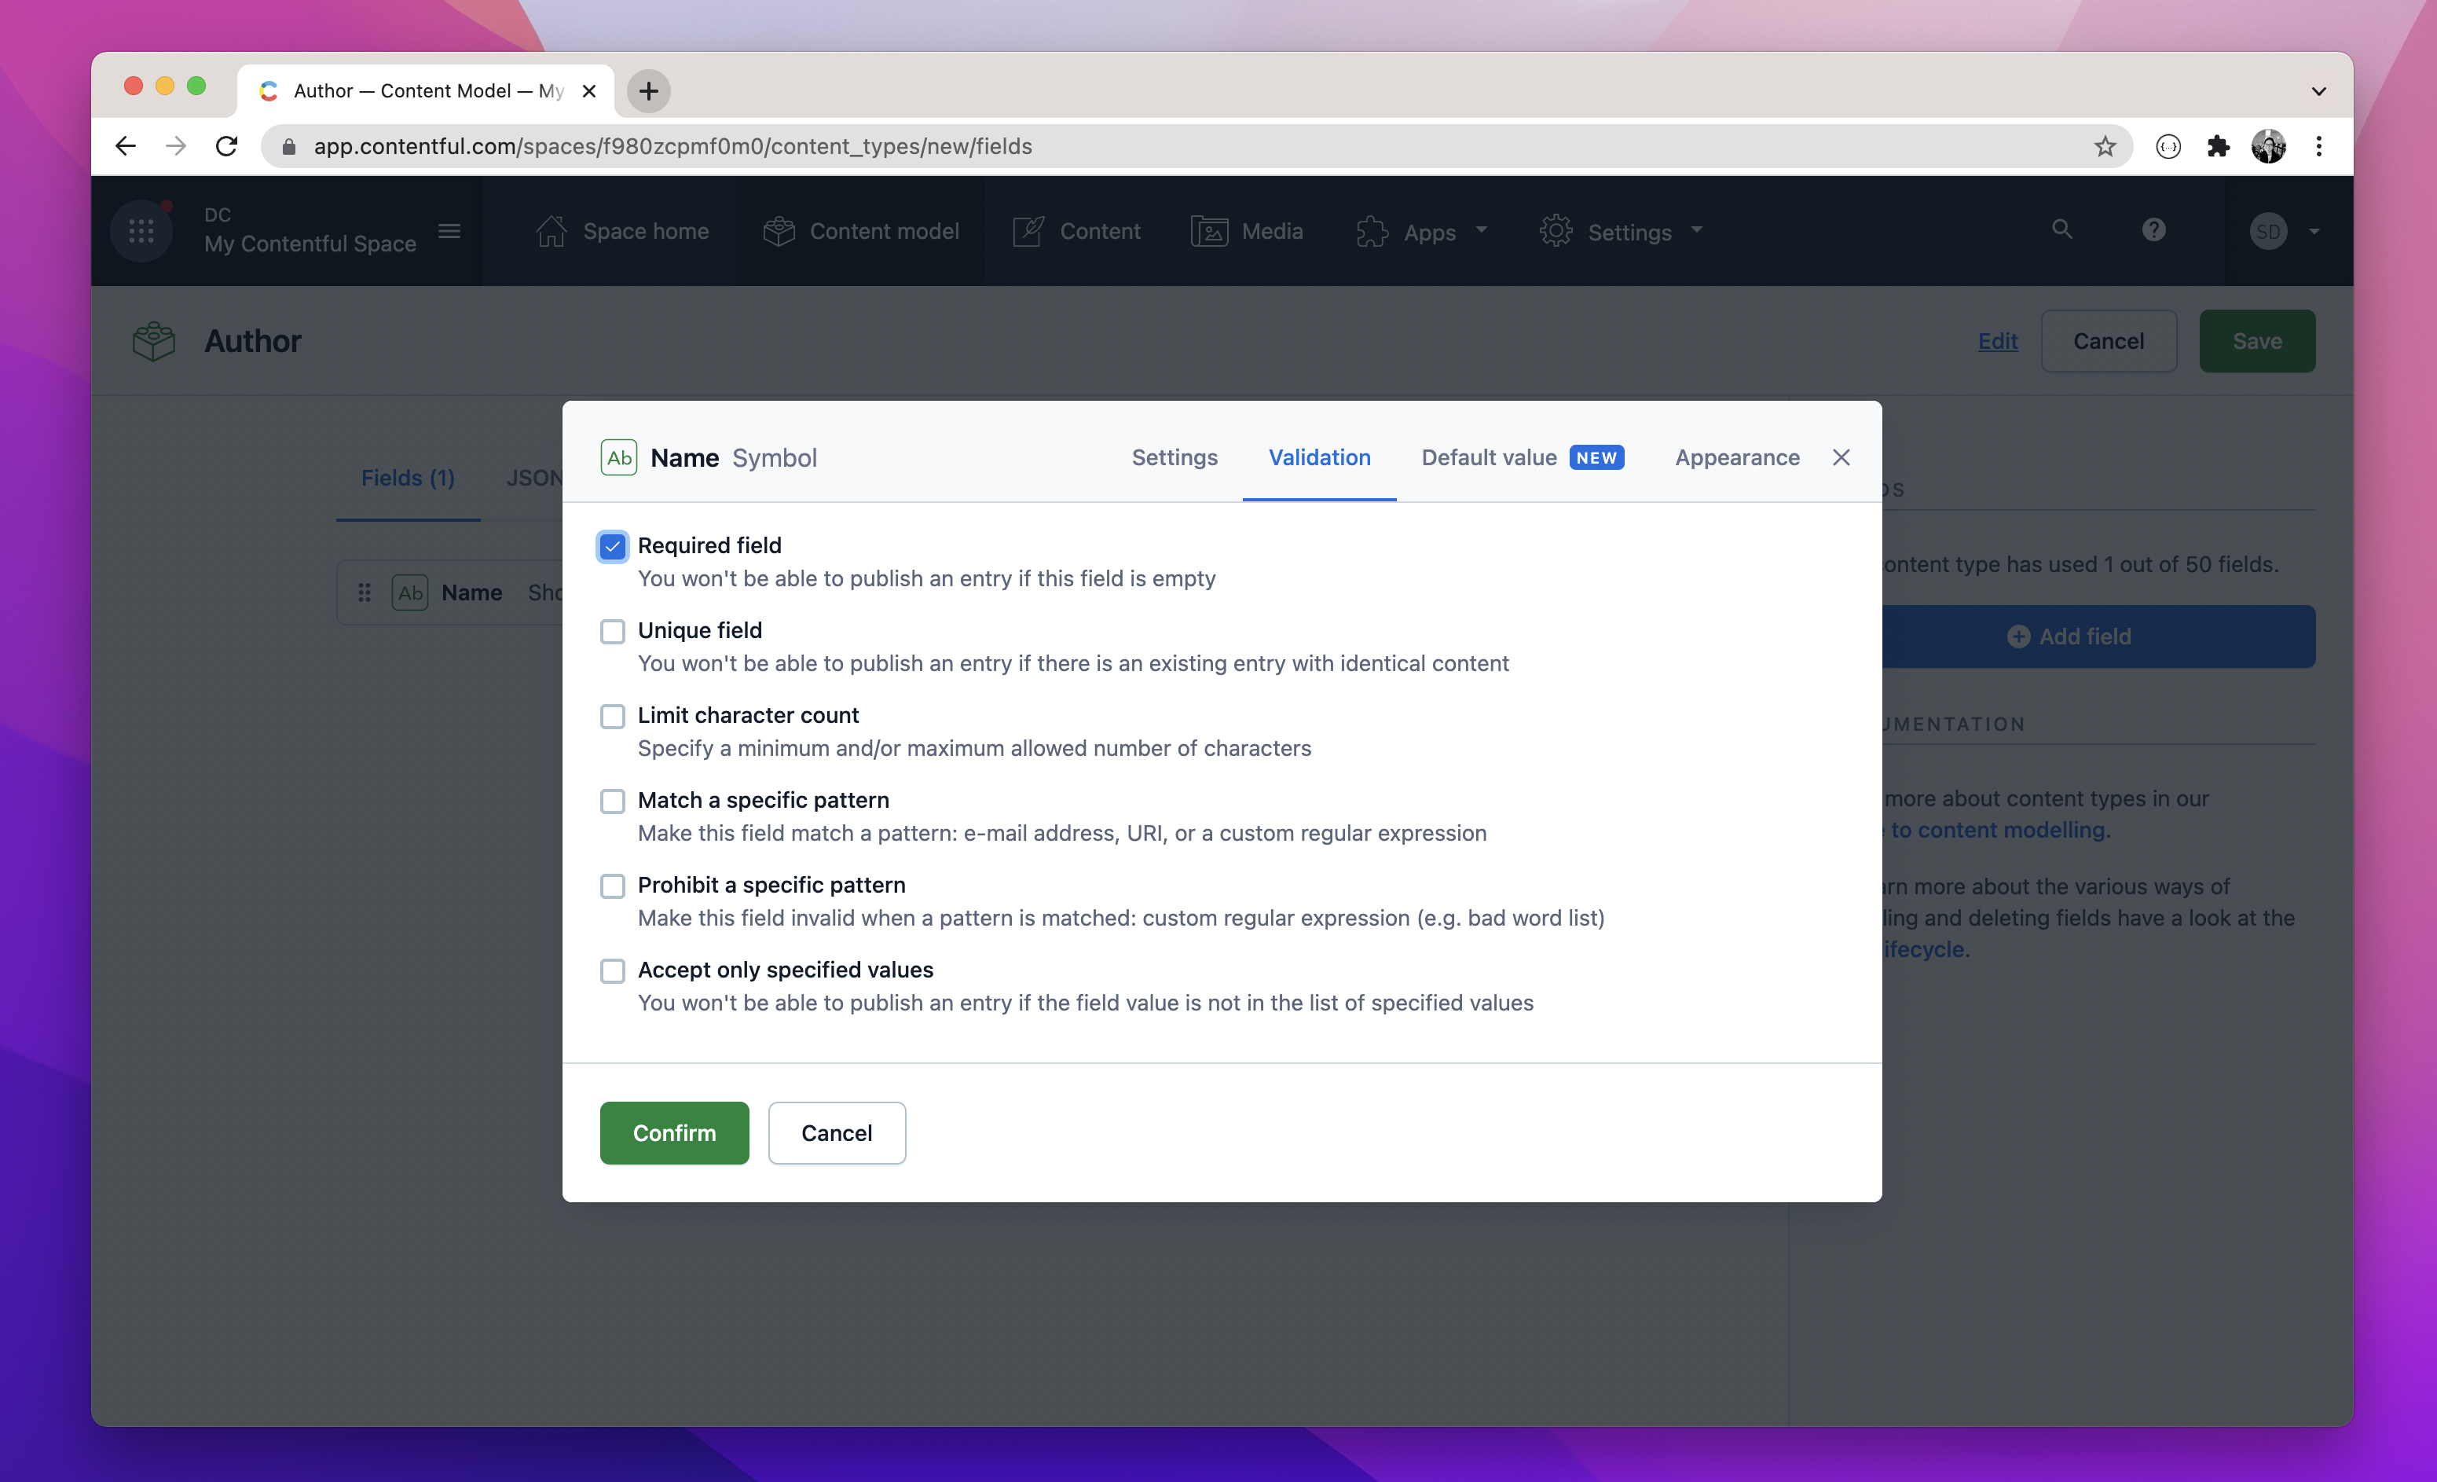Click the browser address bar URL

tap(672, 146)
